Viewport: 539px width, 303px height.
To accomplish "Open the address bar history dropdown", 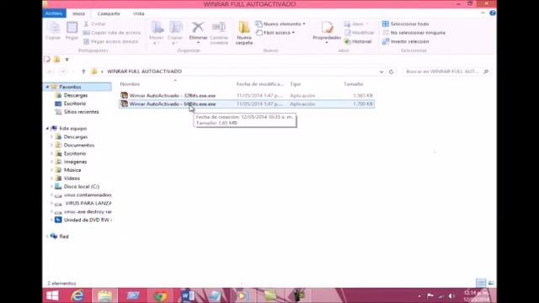I will pos(382,72).
